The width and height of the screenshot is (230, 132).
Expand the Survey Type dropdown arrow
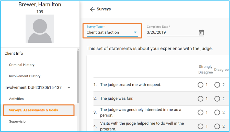[x=135, y=32]
